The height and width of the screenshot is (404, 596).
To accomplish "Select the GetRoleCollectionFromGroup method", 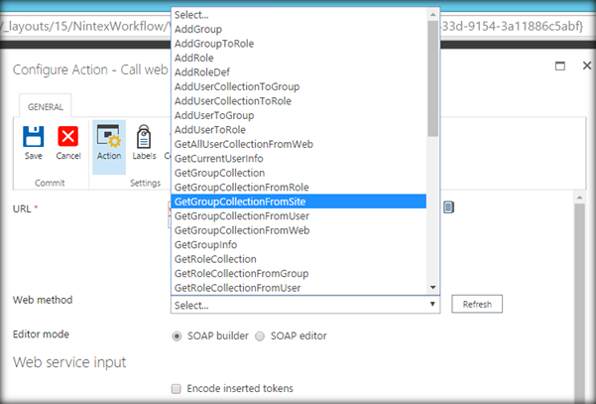I will 298,274.
